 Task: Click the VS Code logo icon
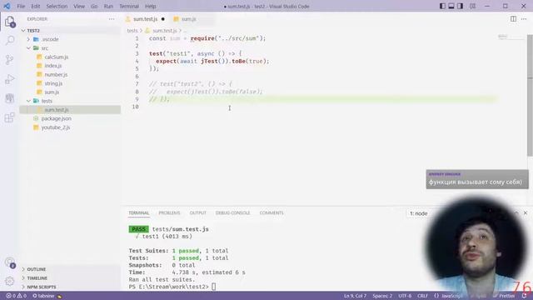pyautogui.click(x=7, y=6)
